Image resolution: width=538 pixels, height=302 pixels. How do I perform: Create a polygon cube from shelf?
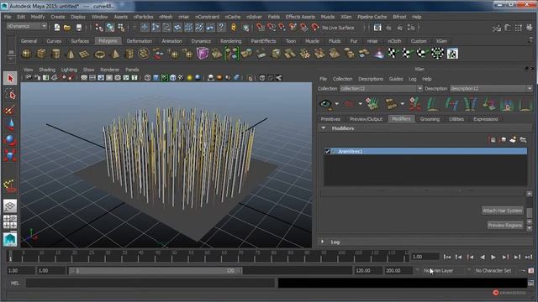[41, 54]
